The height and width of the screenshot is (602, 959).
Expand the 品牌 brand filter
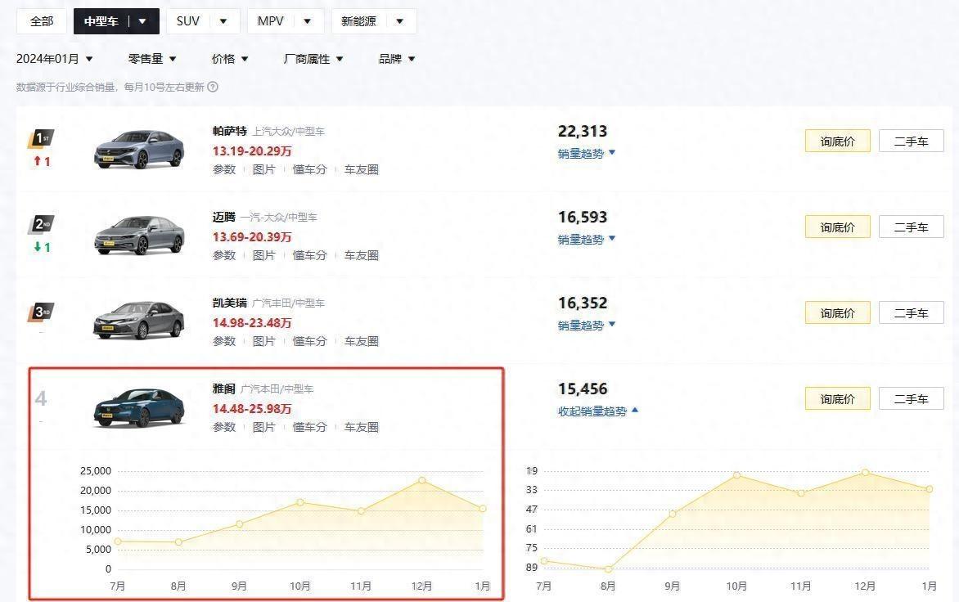[x=397, y=59]
